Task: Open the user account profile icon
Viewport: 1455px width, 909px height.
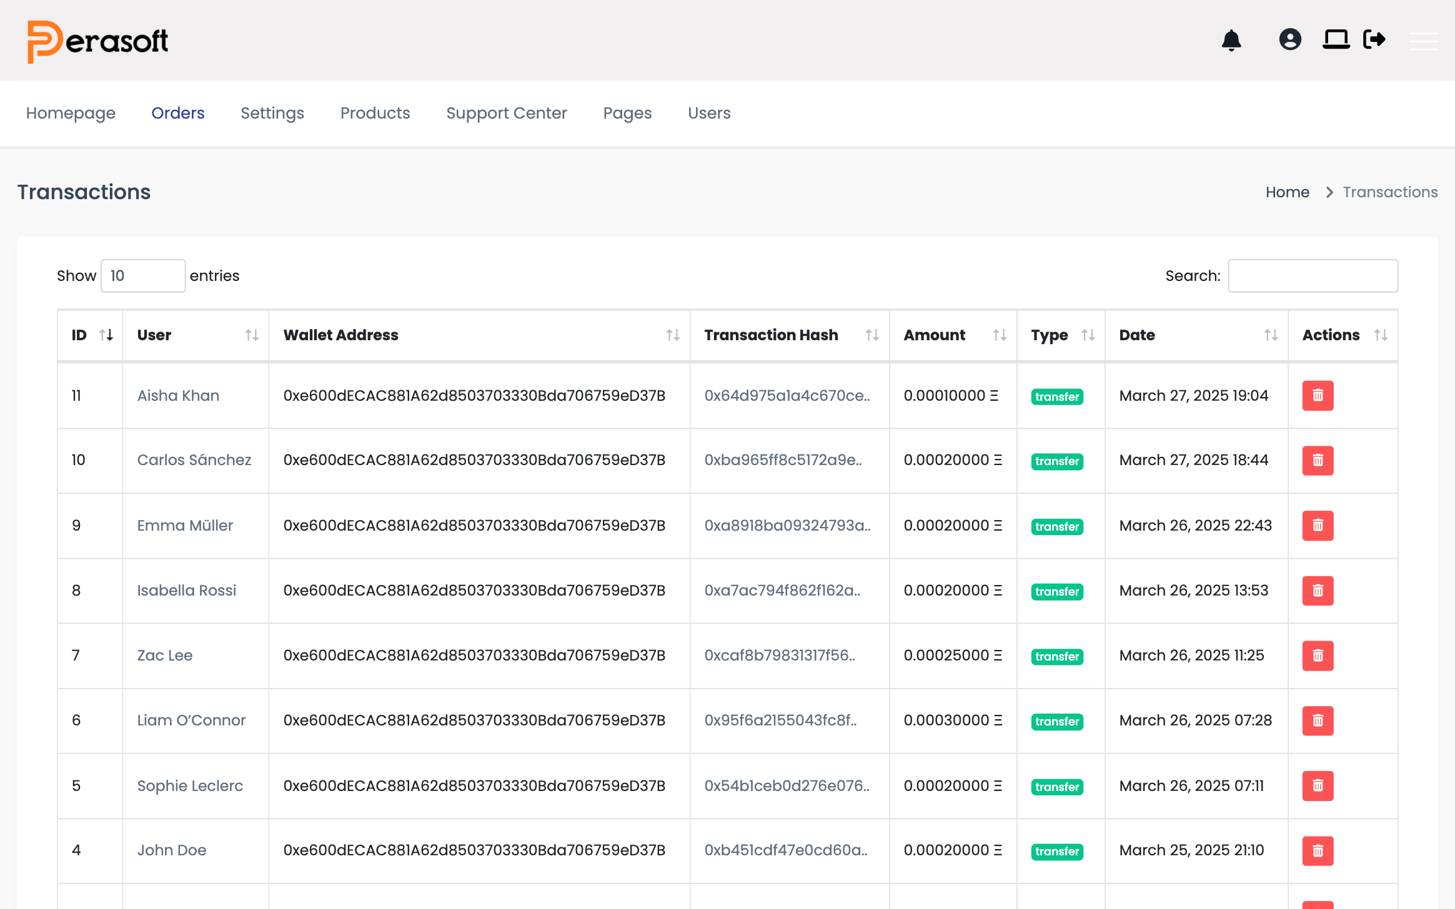Action: pos(1290,39)
